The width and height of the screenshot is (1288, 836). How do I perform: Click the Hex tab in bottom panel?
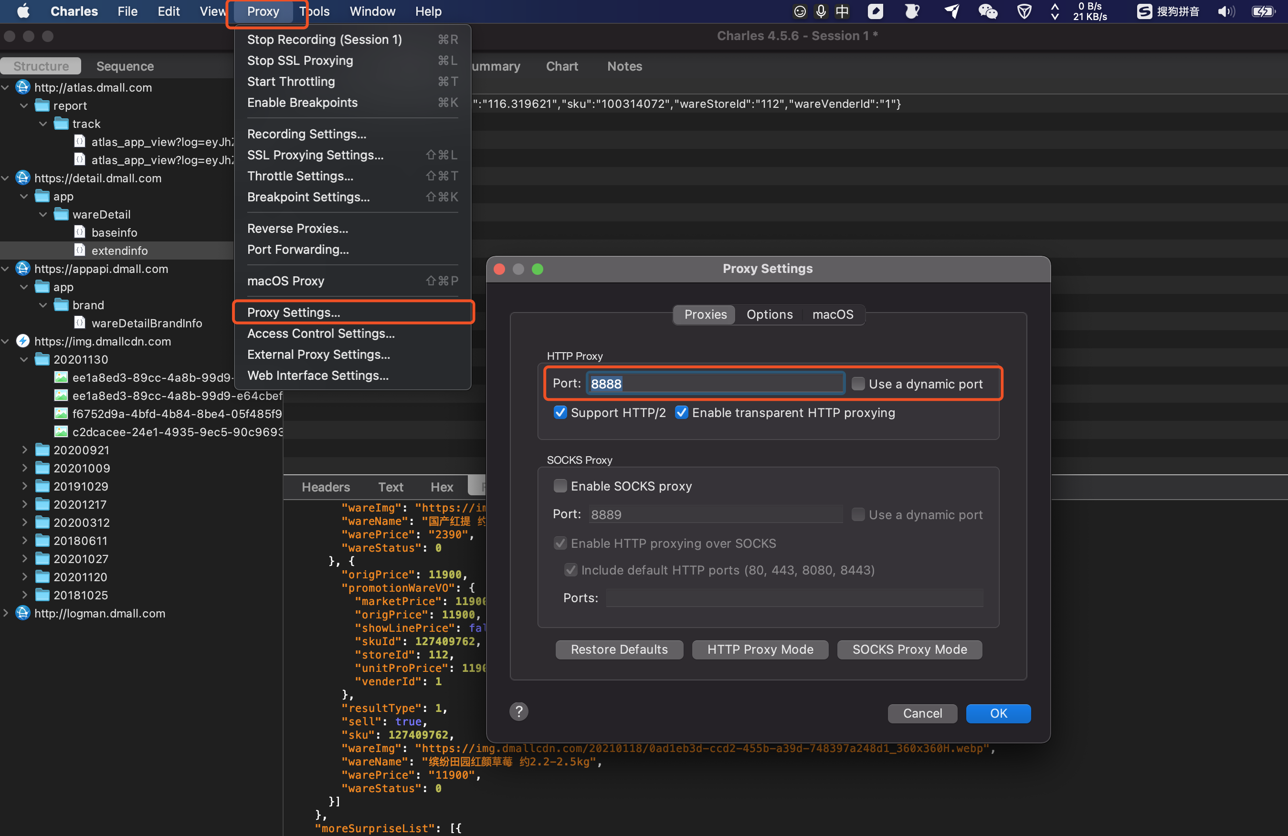pos(441,486)
